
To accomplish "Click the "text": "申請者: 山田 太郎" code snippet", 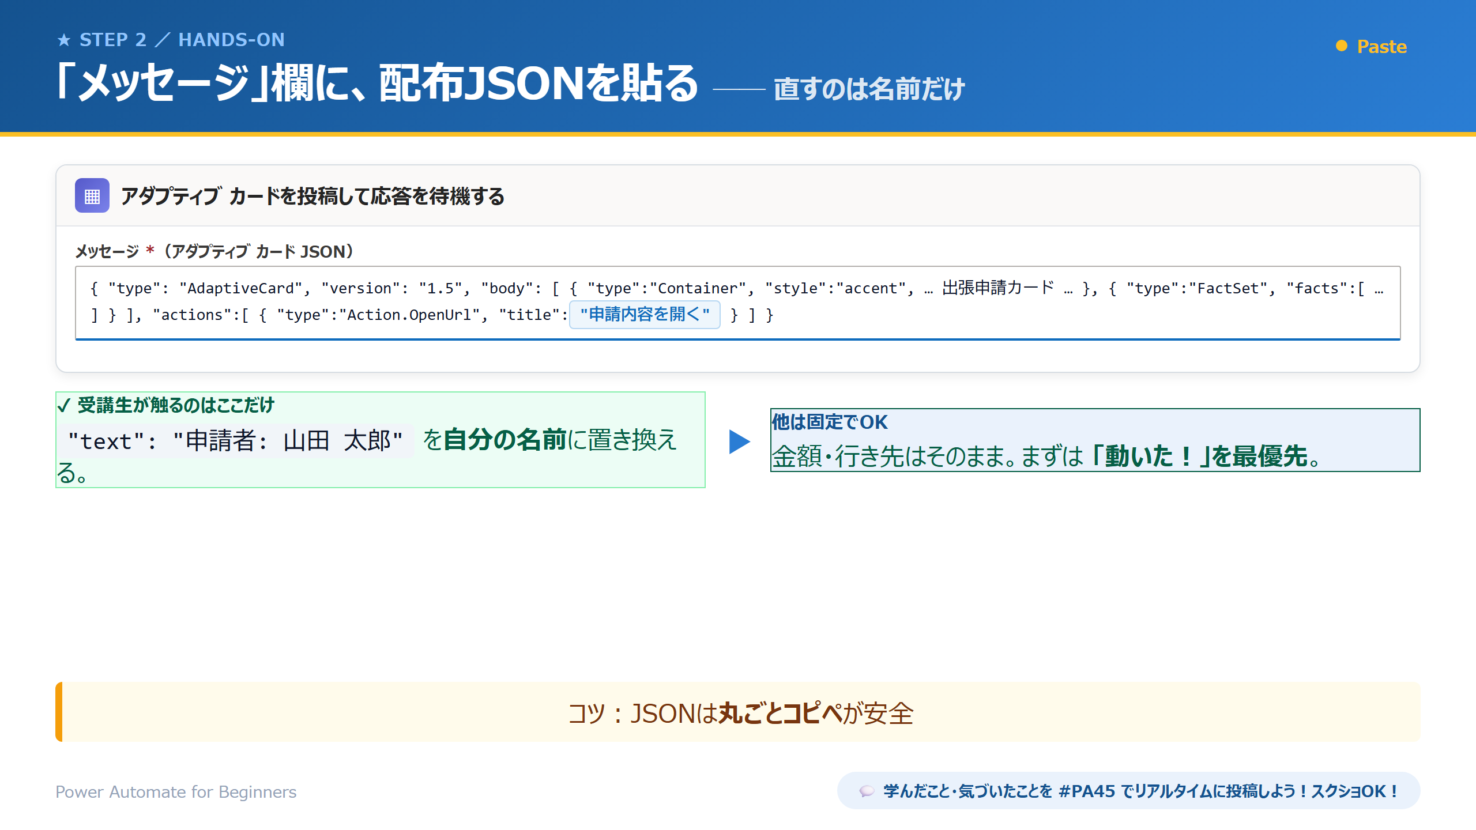I will (235, 441).
